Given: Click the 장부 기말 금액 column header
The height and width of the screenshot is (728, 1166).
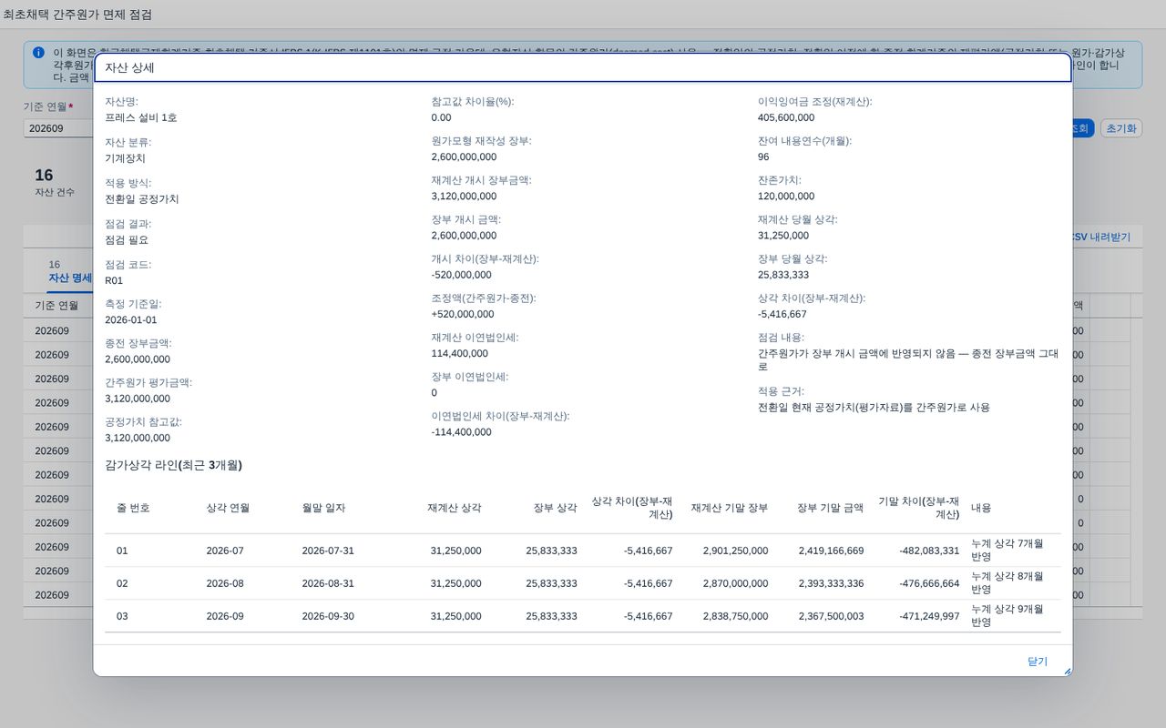Looking at the screenshot, I should tap(831, 508).
